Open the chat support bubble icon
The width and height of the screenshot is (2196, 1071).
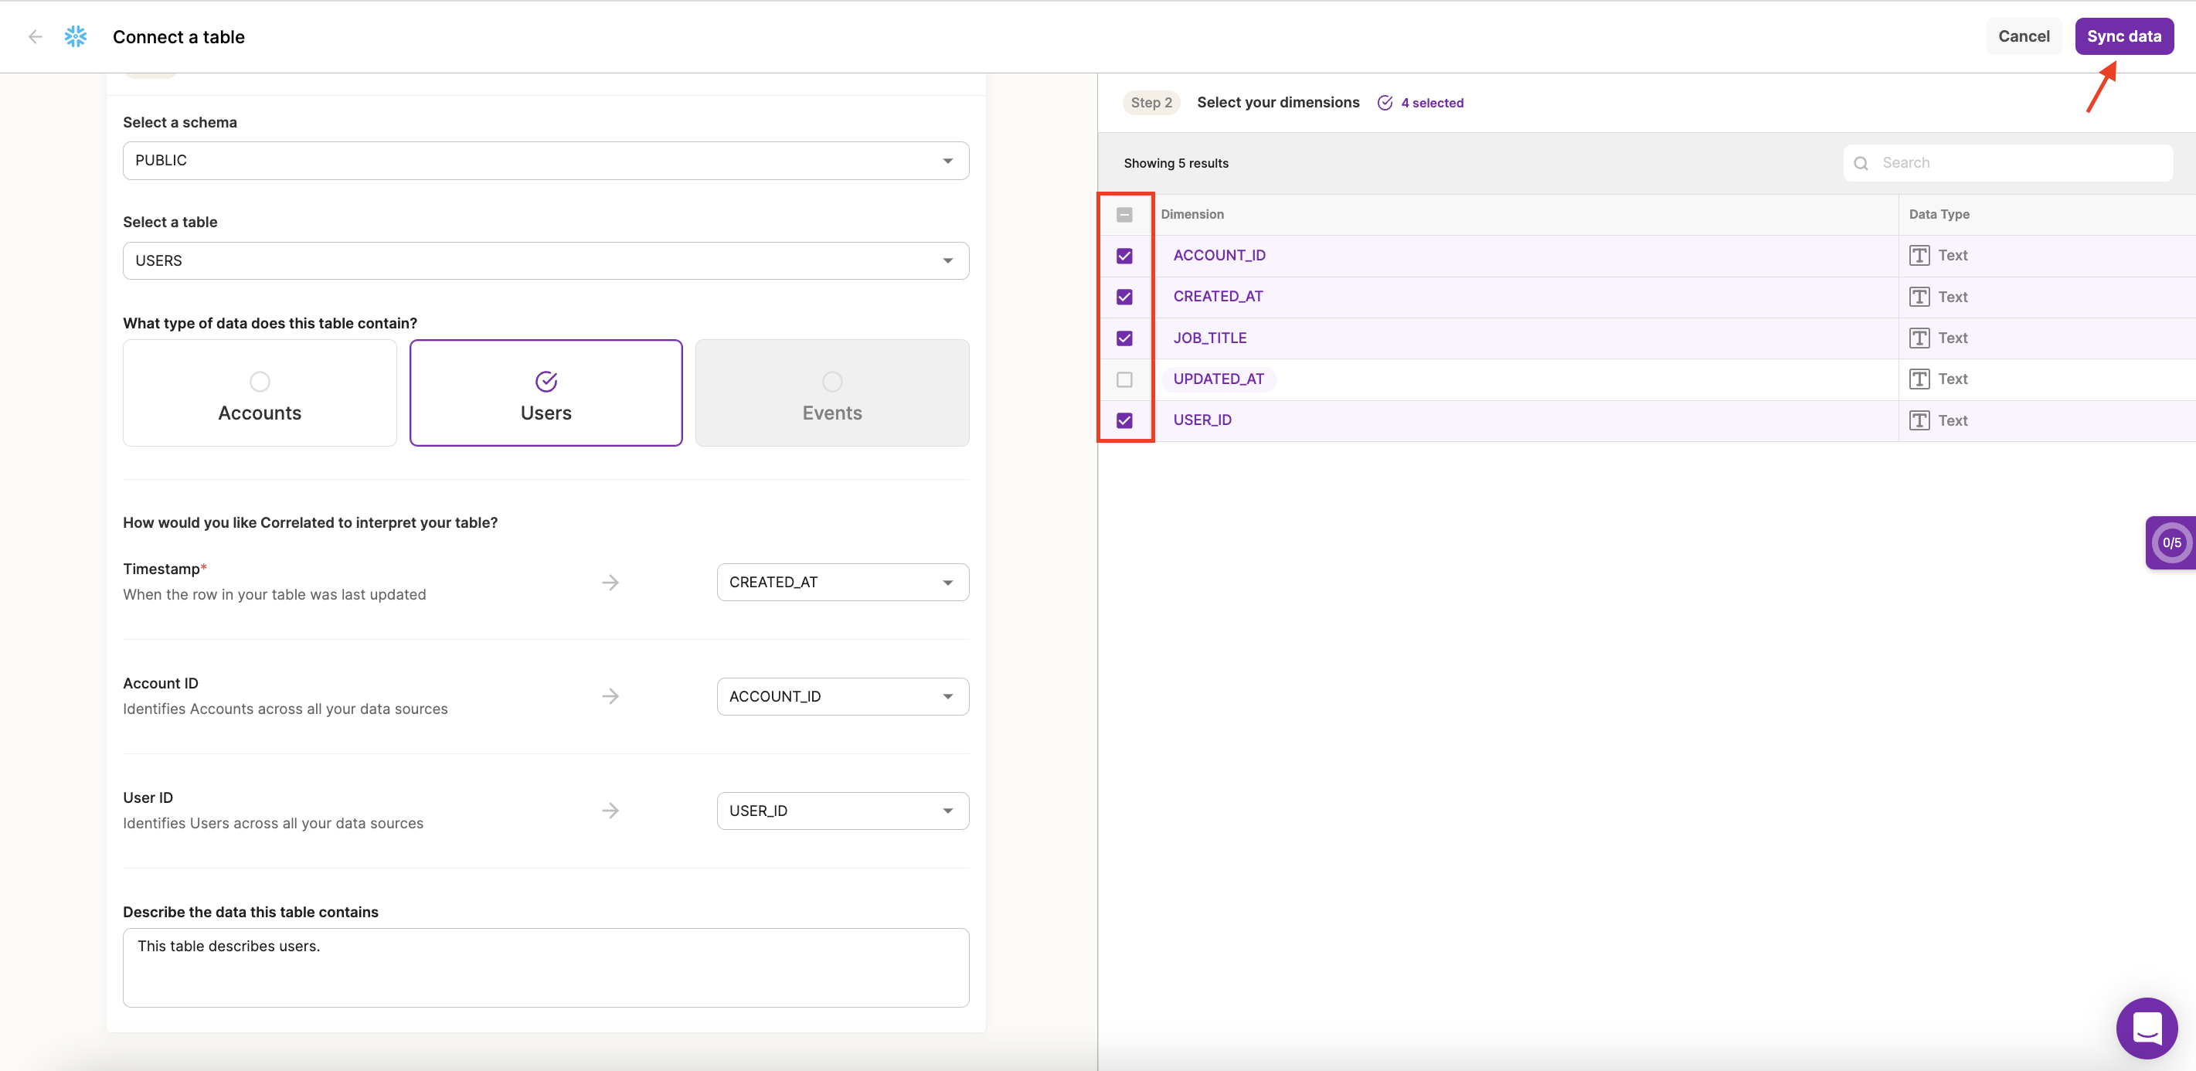pyautogui.click(x=2146, y=1028)
